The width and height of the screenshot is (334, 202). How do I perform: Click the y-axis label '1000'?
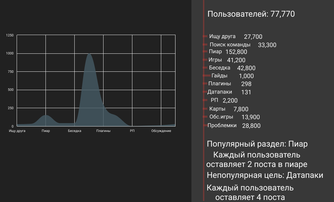[x=10, y=53]
